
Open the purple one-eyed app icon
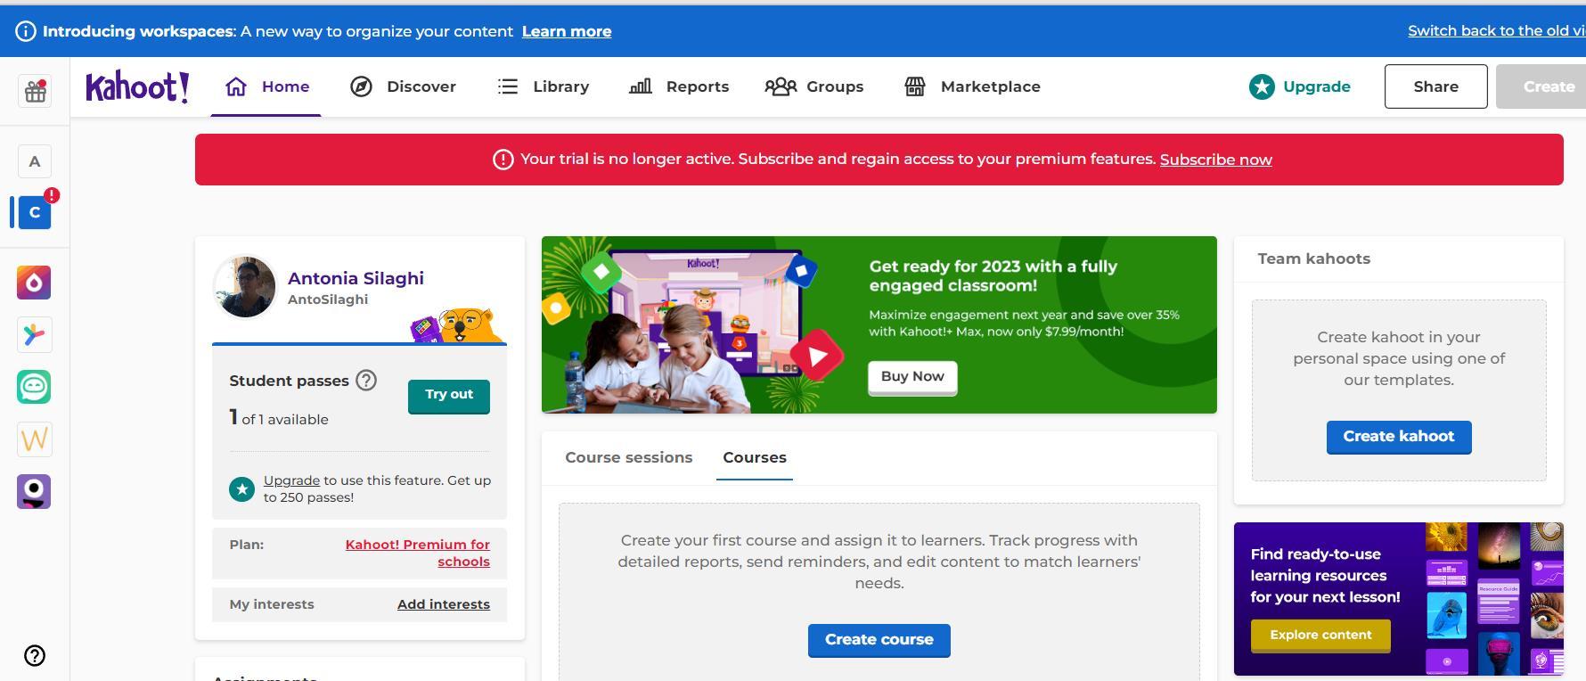click(34, 492)
